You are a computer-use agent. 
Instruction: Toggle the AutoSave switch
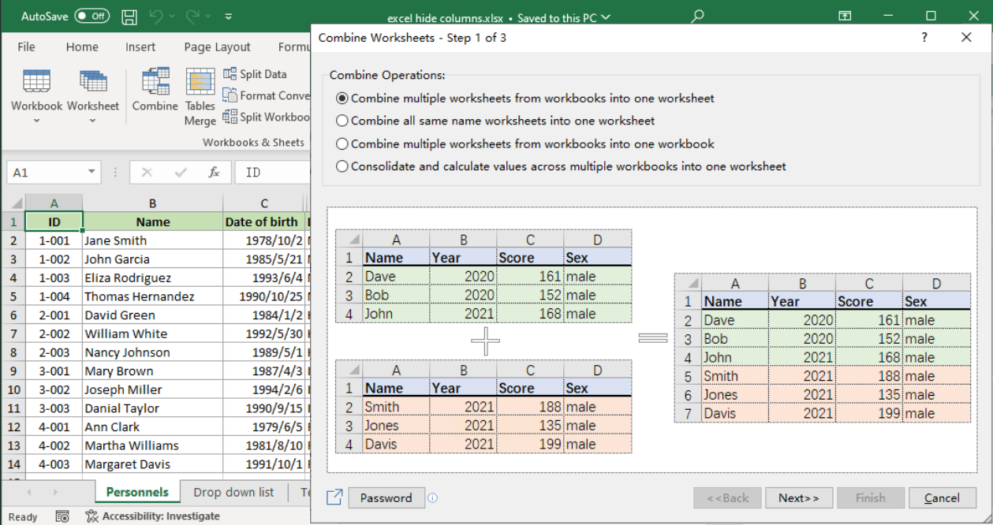click(x=92, y=16)
